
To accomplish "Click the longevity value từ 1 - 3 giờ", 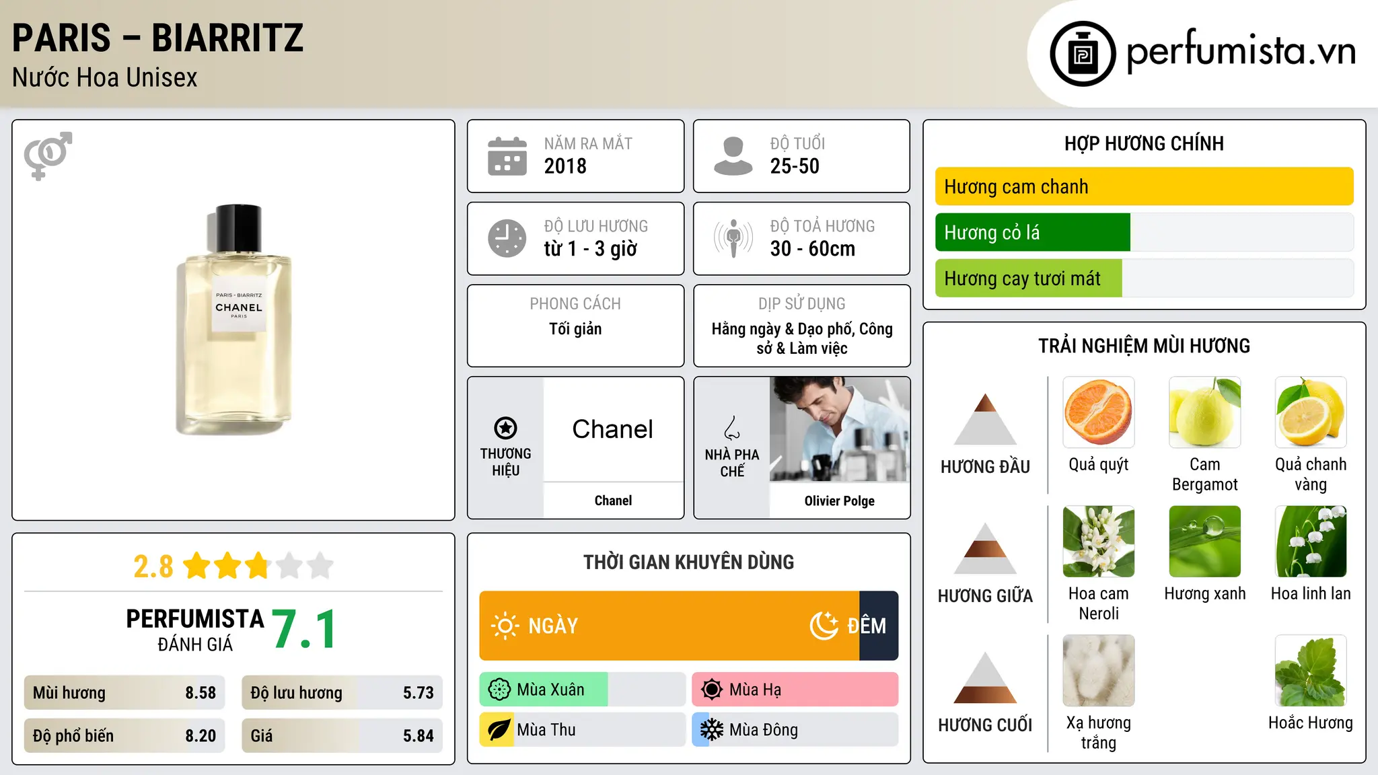I will click(591, 249).
